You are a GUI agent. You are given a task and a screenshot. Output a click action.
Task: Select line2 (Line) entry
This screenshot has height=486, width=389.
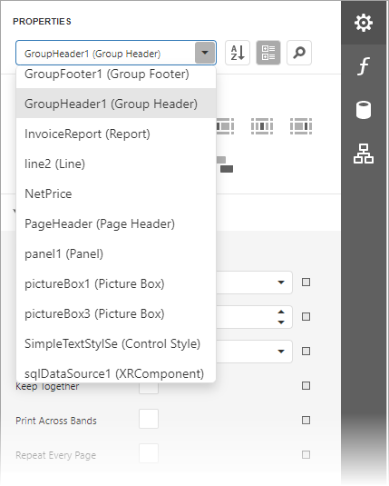click(x=116, y=164)
